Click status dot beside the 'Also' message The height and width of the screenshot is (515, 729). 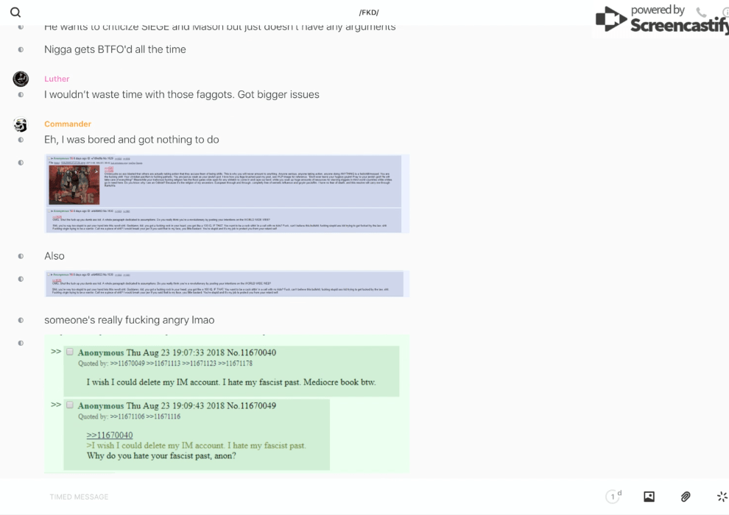point(21,256)
